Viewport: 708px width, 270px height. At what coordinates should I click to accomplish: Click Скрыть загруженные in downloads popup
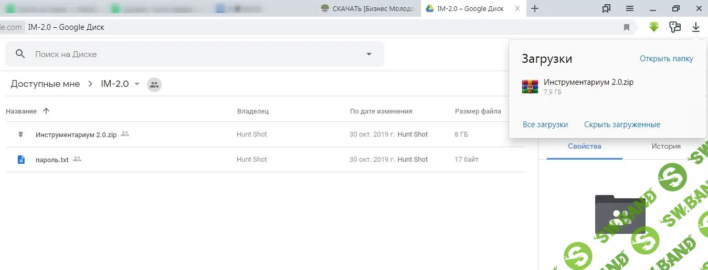(622, 125)
